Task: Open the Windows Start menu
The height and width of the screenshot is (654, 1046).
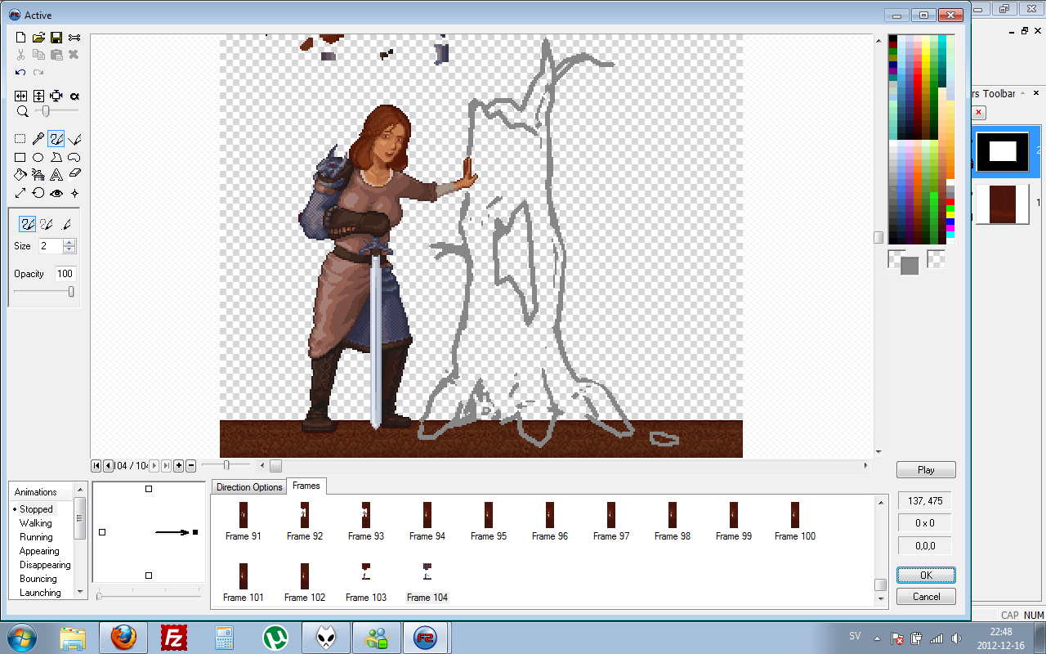Action: 21,637
